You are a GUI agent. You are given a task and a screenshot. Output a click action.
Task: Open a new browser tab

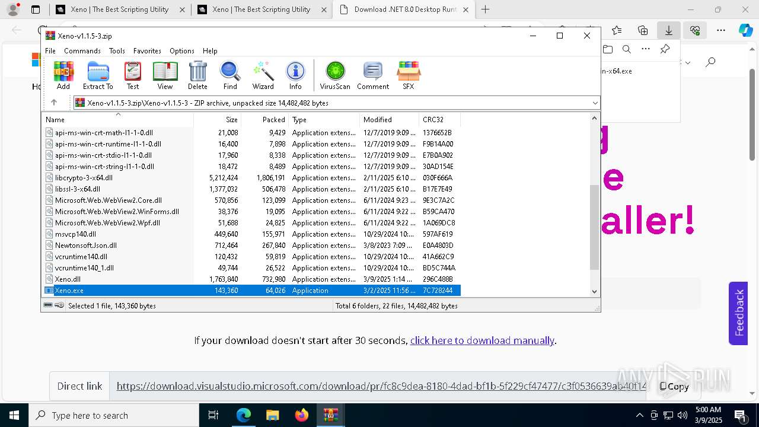485,9
